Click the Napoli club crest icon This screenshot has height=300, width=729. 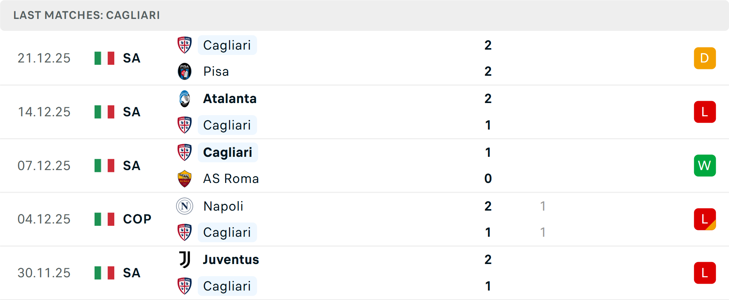click(x=185, y=206)
